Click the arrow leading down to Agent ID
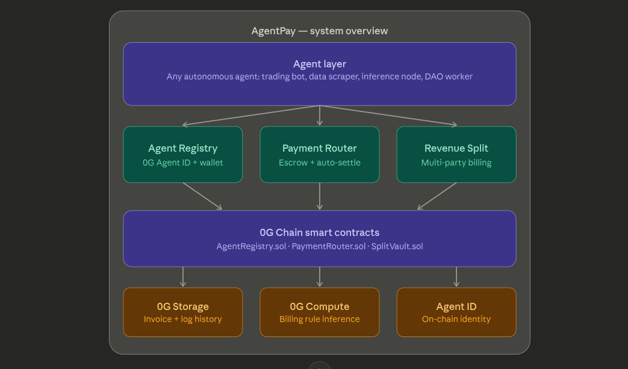628x369 pixels. (x=456, y=277)
